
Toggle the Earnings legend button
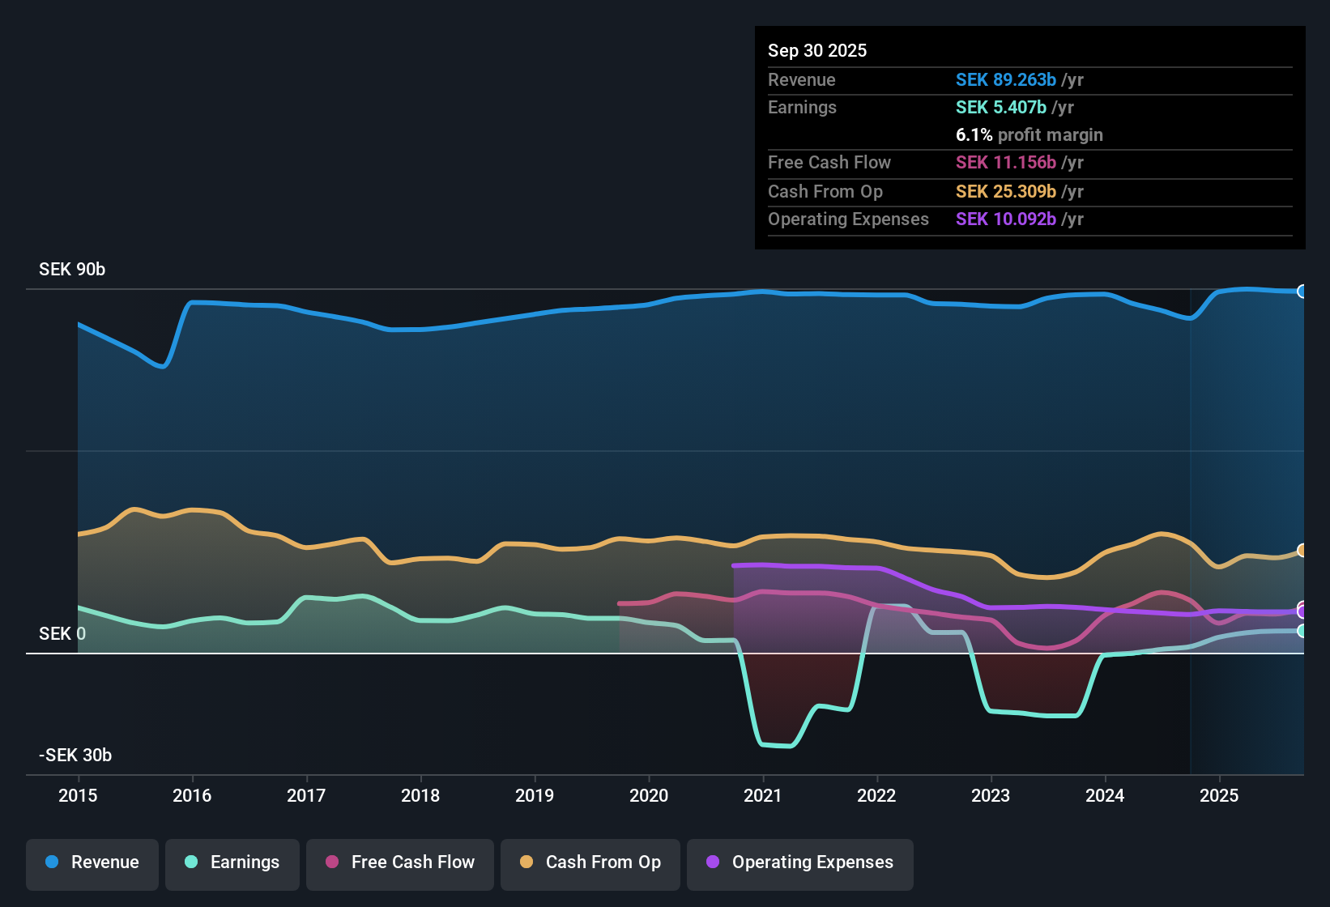[232, 863]
